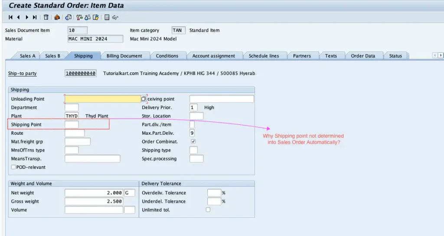Image resolution: width=444 pixels, height=236 pixels.
Task: Click the Delivery Prior. field
Action: click(193, 107)
